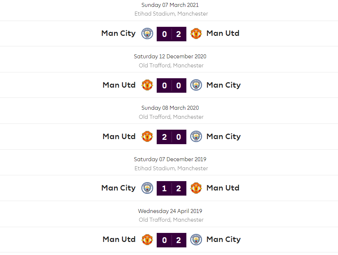Viewport: 338px width, 255px height.
Task: Click Man Utd crest in 07 March 2021 match
Action: (x=196, y=34)
